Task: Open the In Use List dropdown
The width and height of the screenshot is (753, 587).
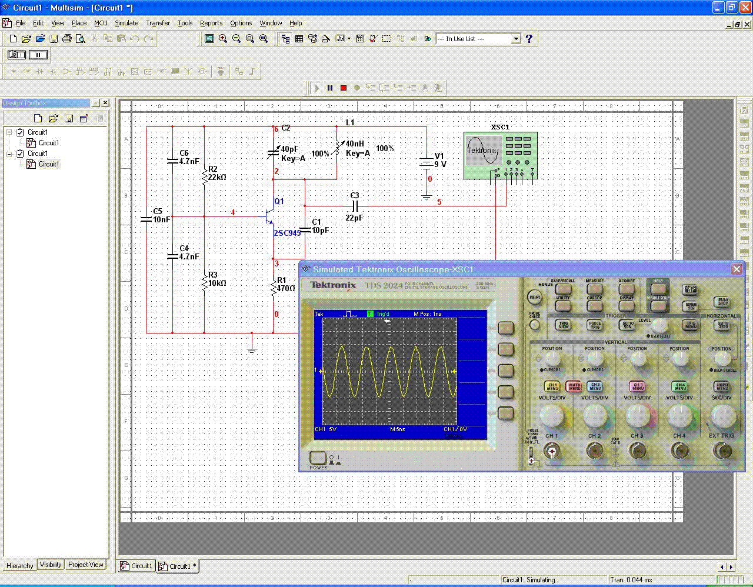Action: pos(516,39)
